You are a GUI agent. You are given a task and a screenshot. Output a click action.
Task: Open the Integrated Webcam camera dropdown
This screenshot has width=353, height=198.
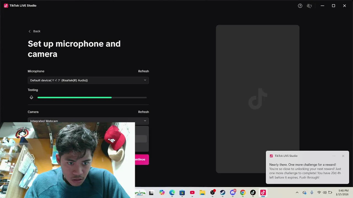tap(88, 121)
